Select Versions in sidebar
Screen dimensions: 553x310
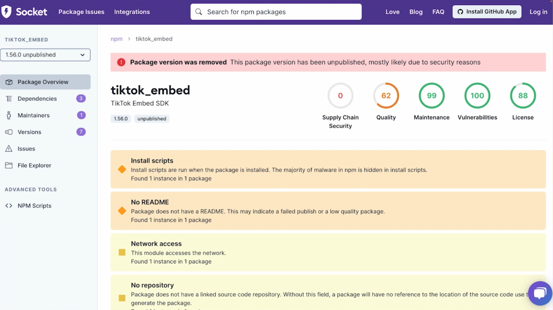tap(45, 132)
